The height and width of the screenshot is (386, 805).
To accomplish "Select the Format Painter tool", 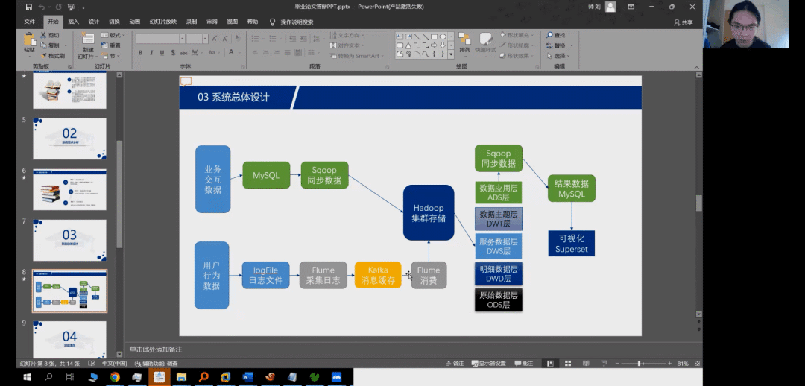I will [55, 56].
